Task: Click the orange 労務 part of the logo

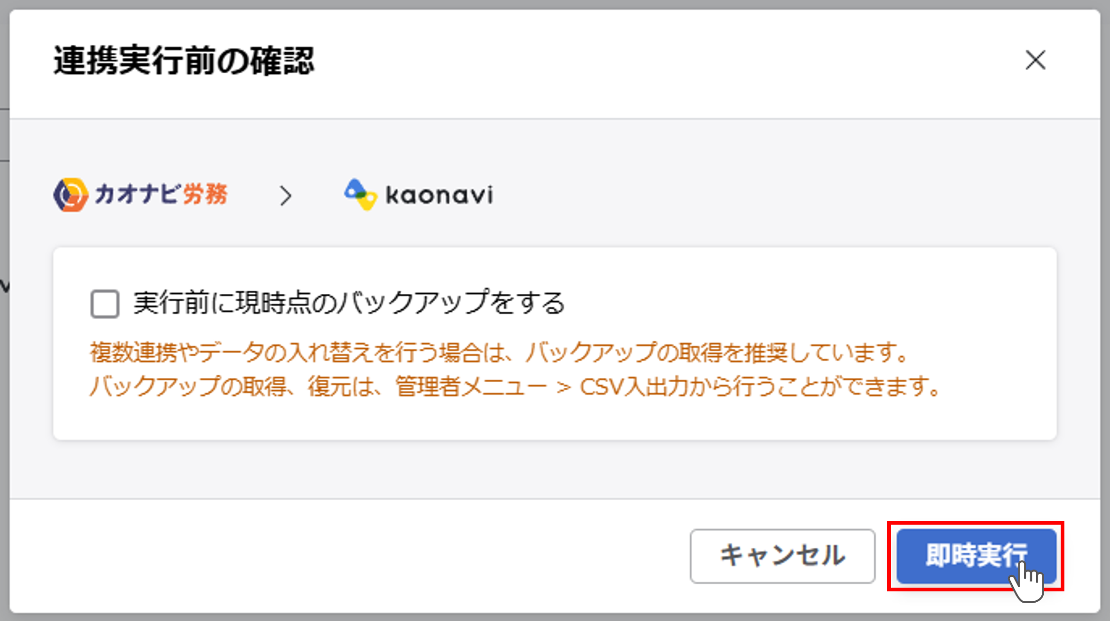Action: coord(205,194)
